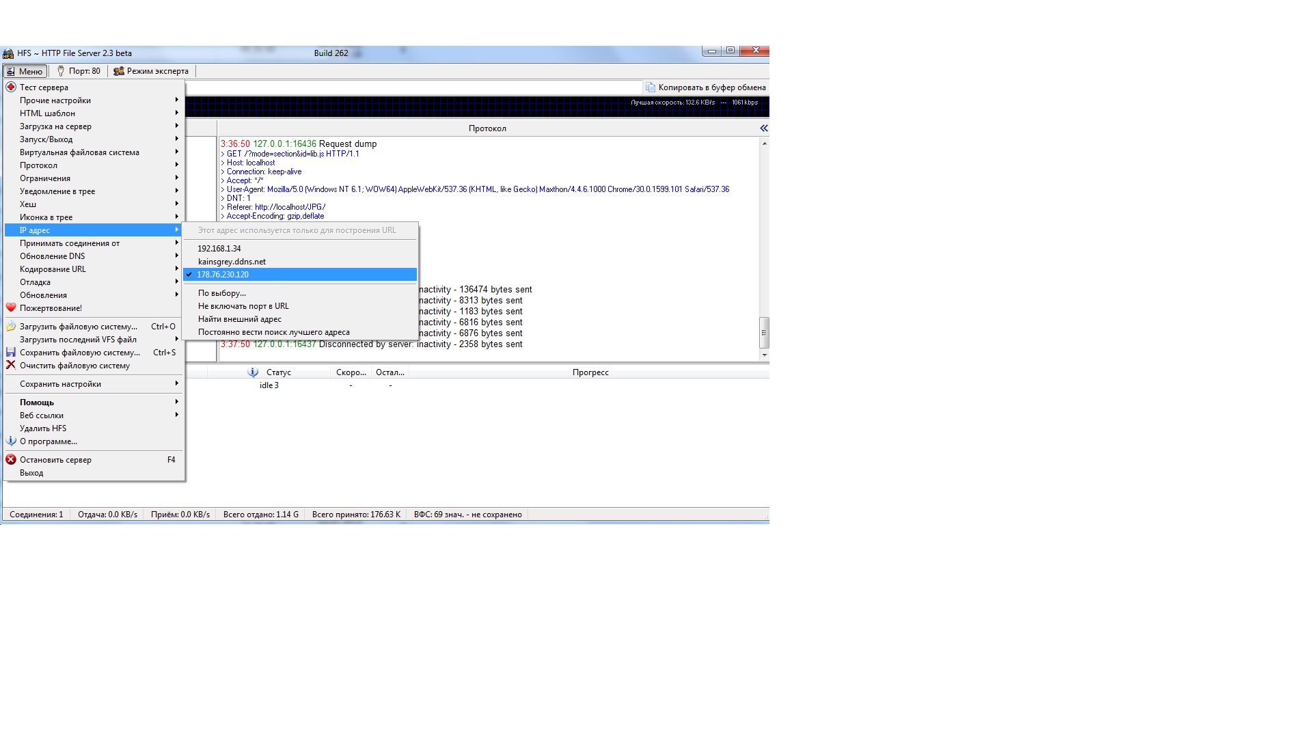Collapse log panel with double-arrow icon
The image size is (1312, 738).
[763, 128]
